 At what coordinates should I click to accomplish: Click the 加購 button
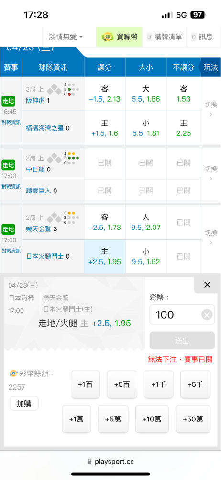pos(24,403)
